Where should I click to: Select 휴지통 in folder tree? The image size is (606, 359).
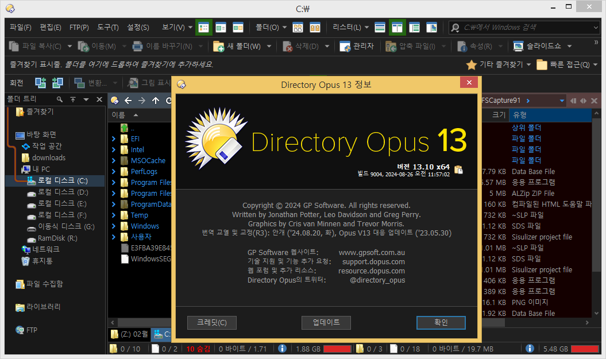(42, 261)
